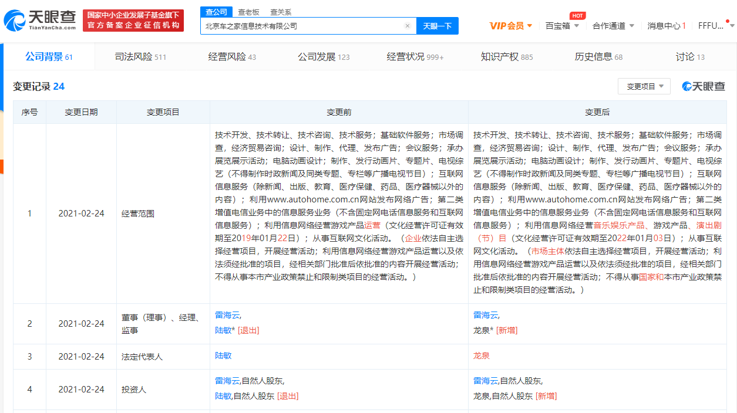Expand the VIP会员 dropdown menu

point(511,26)
